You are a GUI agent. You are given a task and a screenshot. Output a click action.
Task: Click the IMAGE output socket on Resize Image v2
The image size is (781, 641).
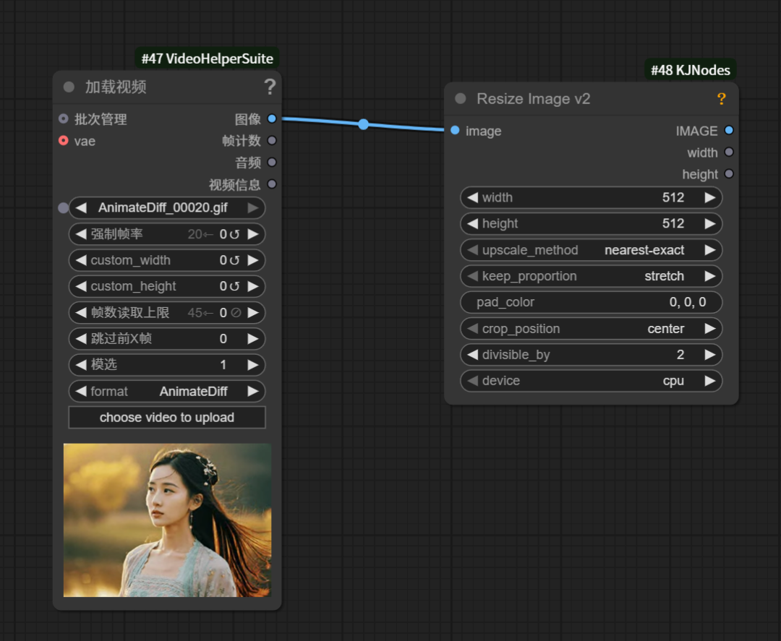point(729,131)
